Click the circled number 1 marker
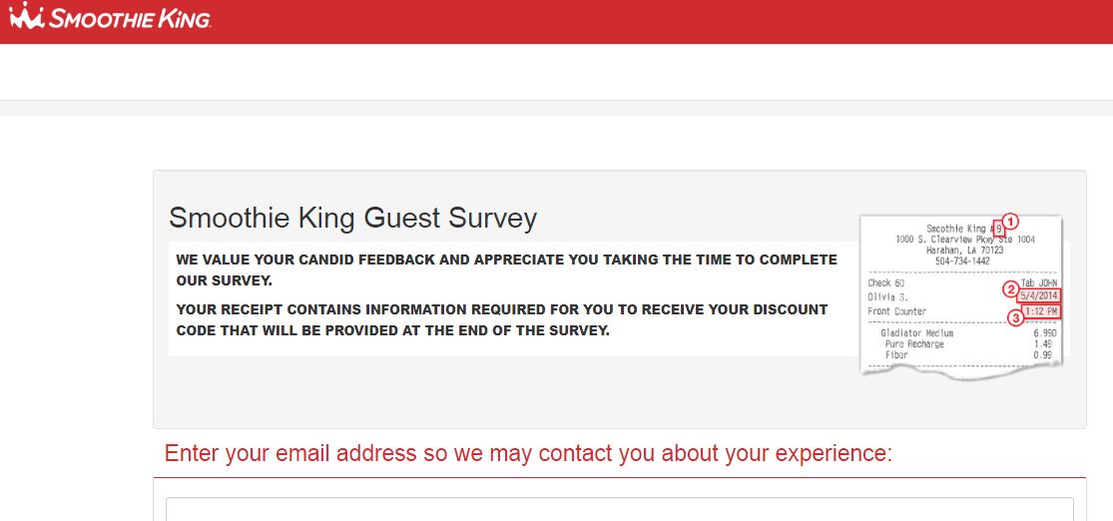The height and width of the screenshot is (521, 1113). (1009, 222)
